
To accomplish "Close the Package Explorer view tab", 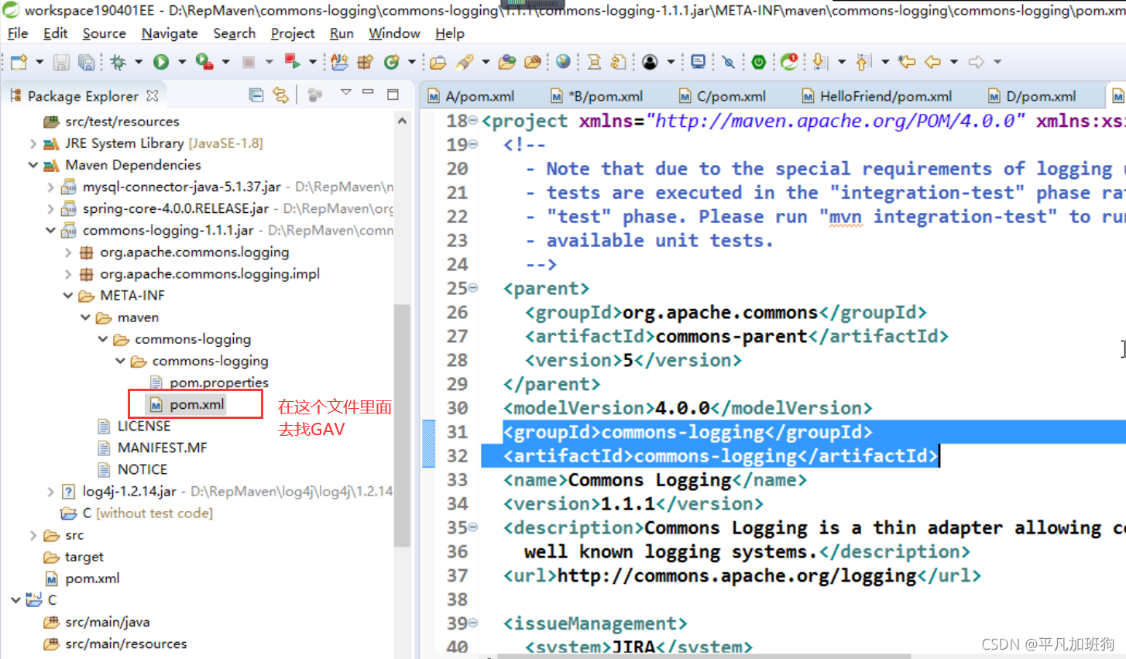I will click(153, 96).
